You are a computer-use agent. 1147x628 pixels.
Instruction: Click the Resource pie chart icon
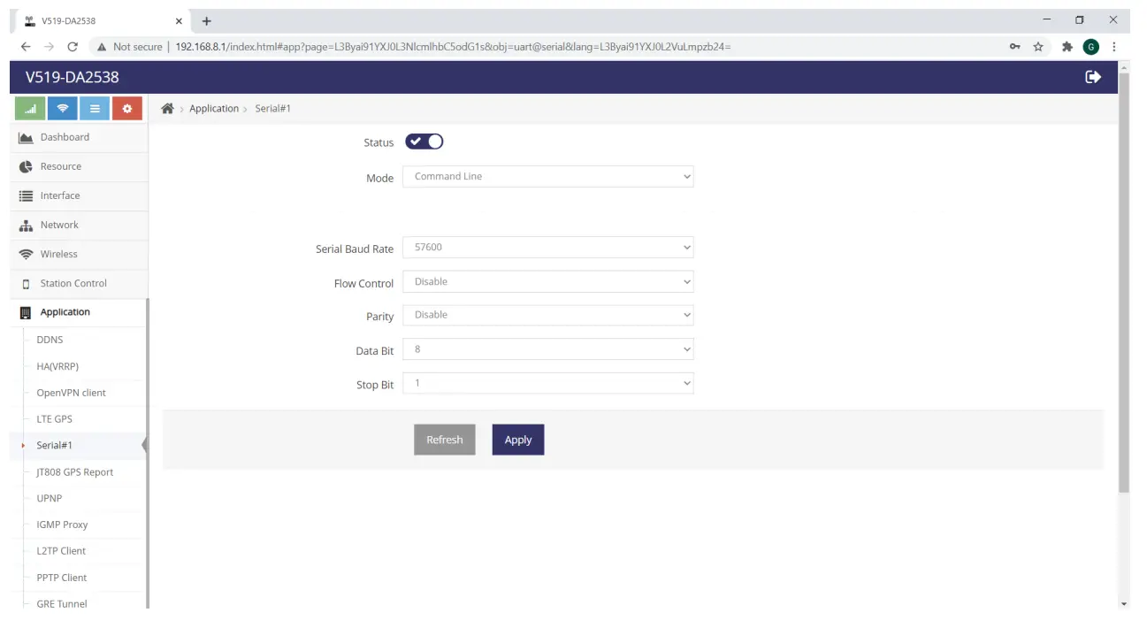[x=27, y=166]
